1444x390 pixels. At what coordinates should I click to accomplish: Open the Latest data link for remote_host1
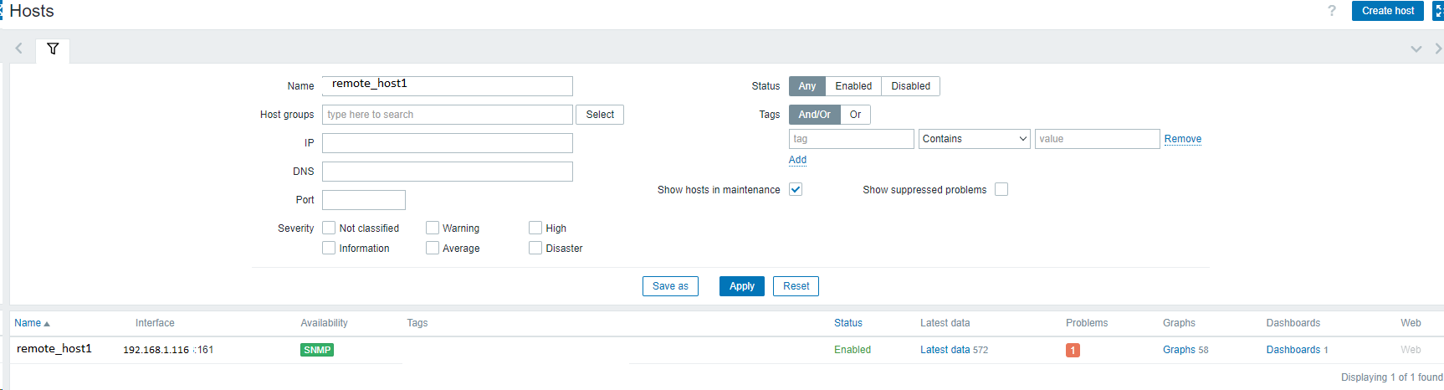[945, 350]
